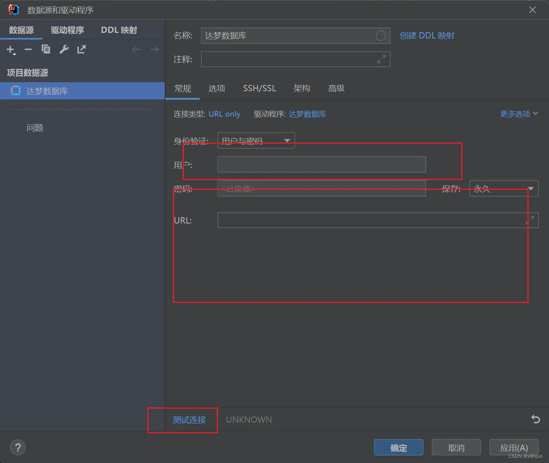
Task: Expand the URL field with expand icon
Action: pyautogui.click(x=530, y=220)
